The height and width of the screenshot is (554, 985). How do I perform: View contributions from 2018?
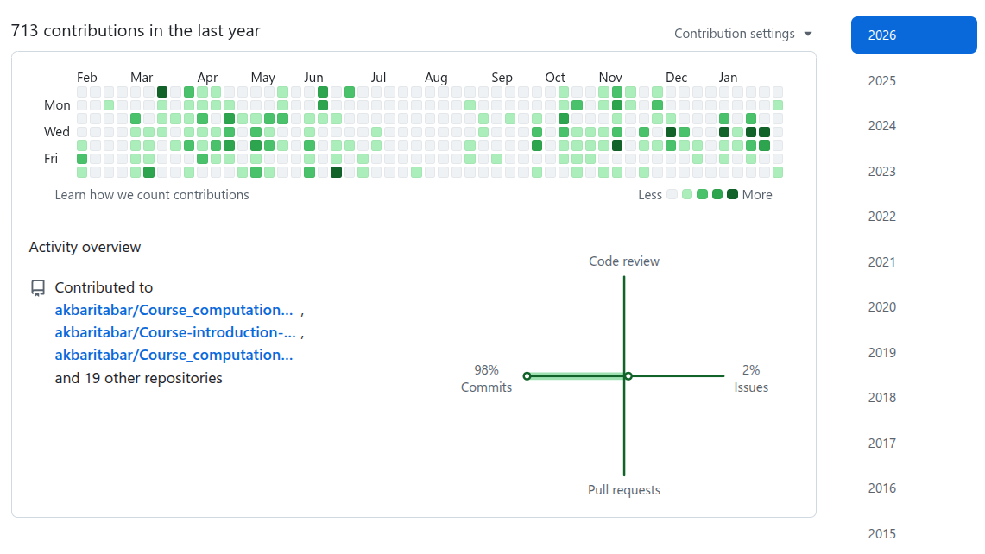(x=882, y=398)
